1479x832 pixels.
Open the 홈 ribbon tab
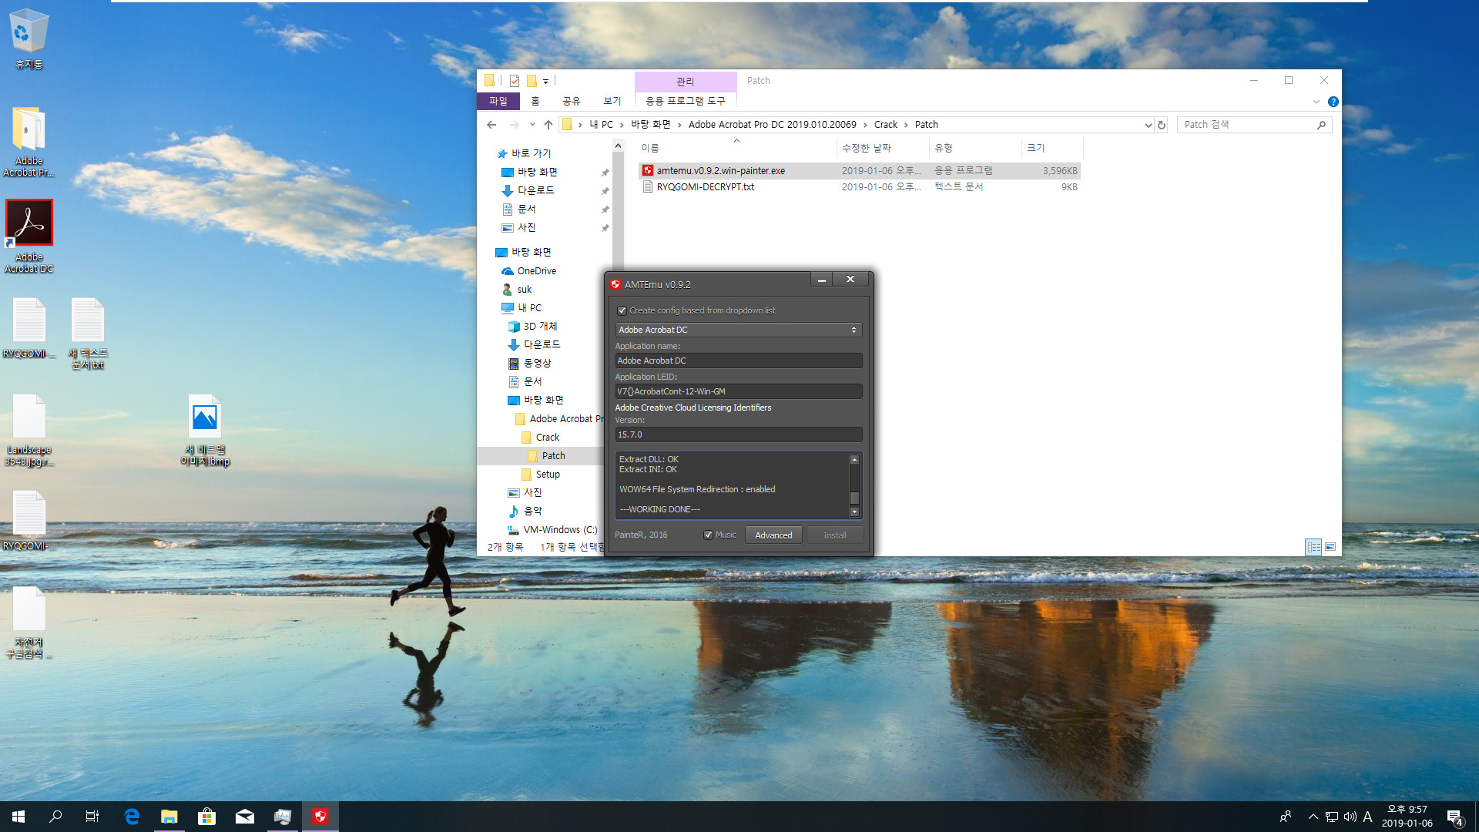(x=535, y=101)
